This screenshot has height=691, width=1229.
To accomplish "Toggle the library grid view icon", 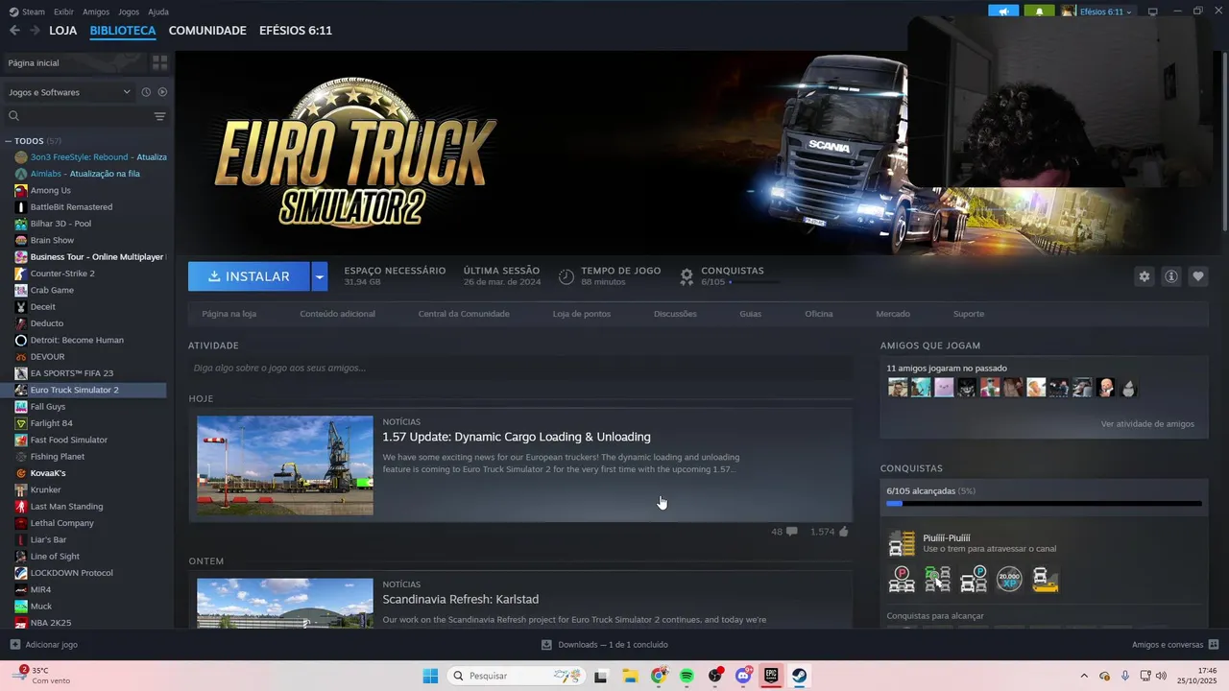I will (x=159, y=62).
